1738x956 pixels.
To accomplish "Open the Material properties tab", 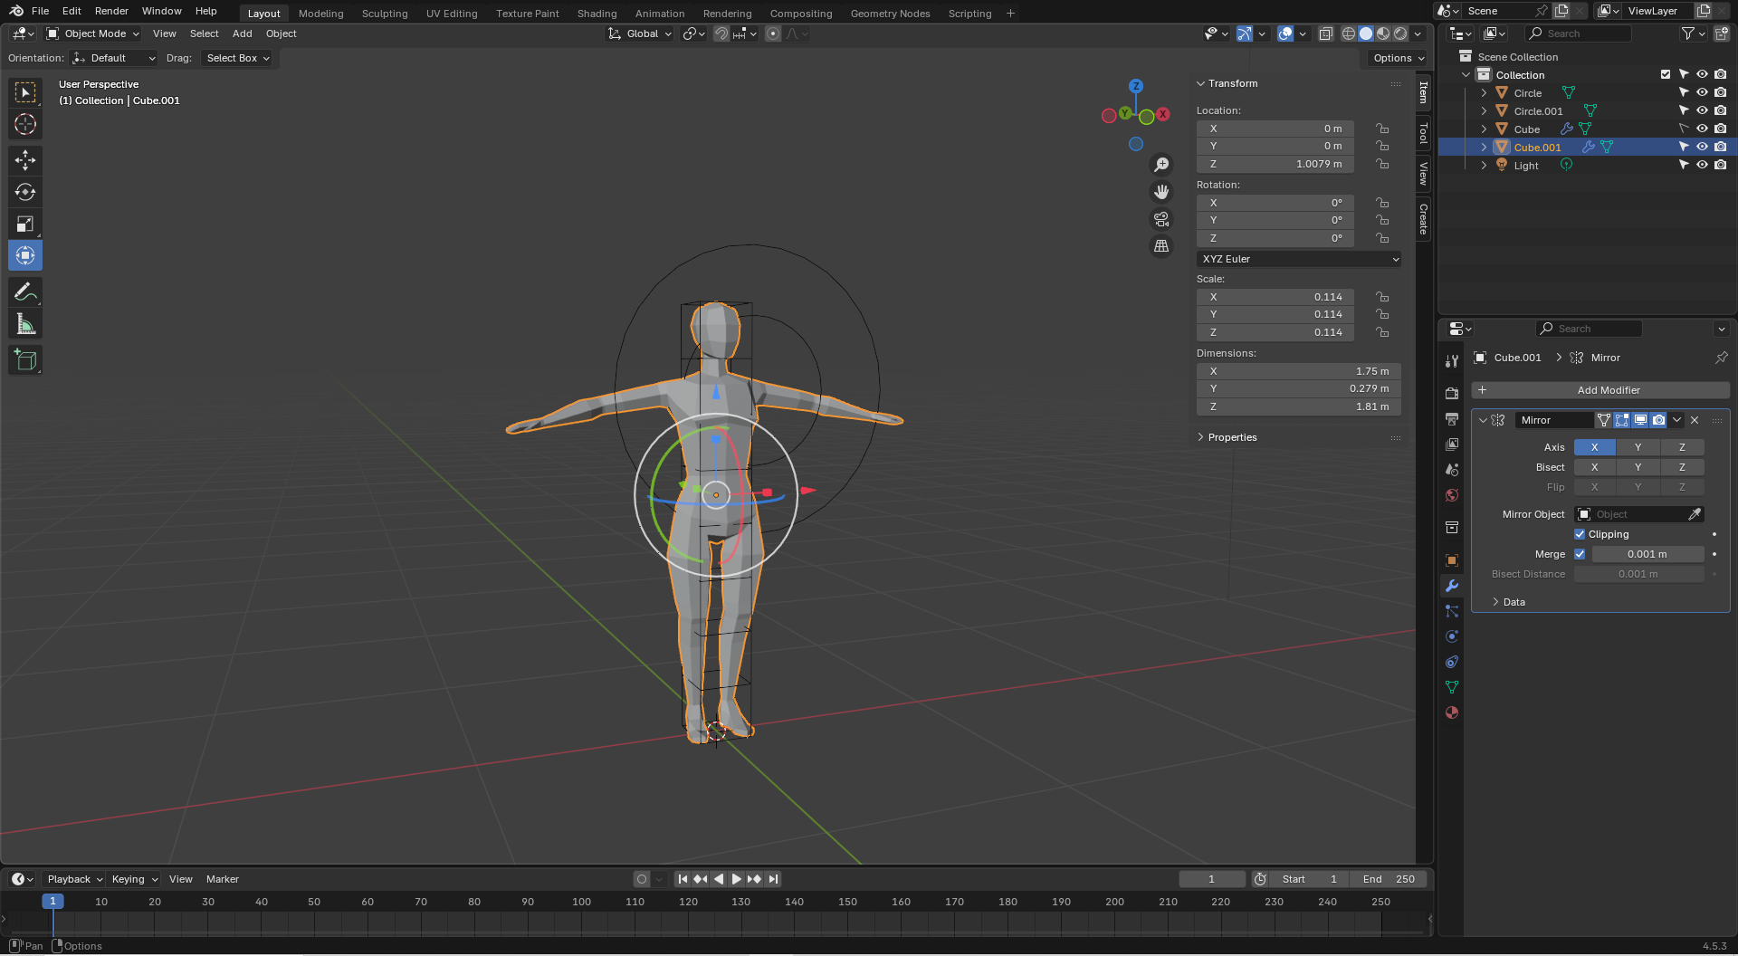I will point(1452,712).
